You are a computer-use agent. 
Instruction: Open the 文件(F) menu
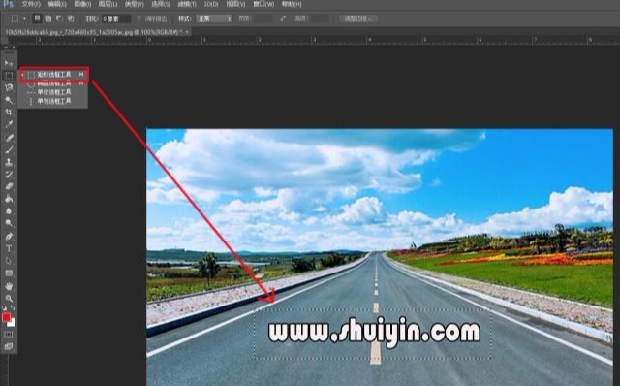[31, 4]
